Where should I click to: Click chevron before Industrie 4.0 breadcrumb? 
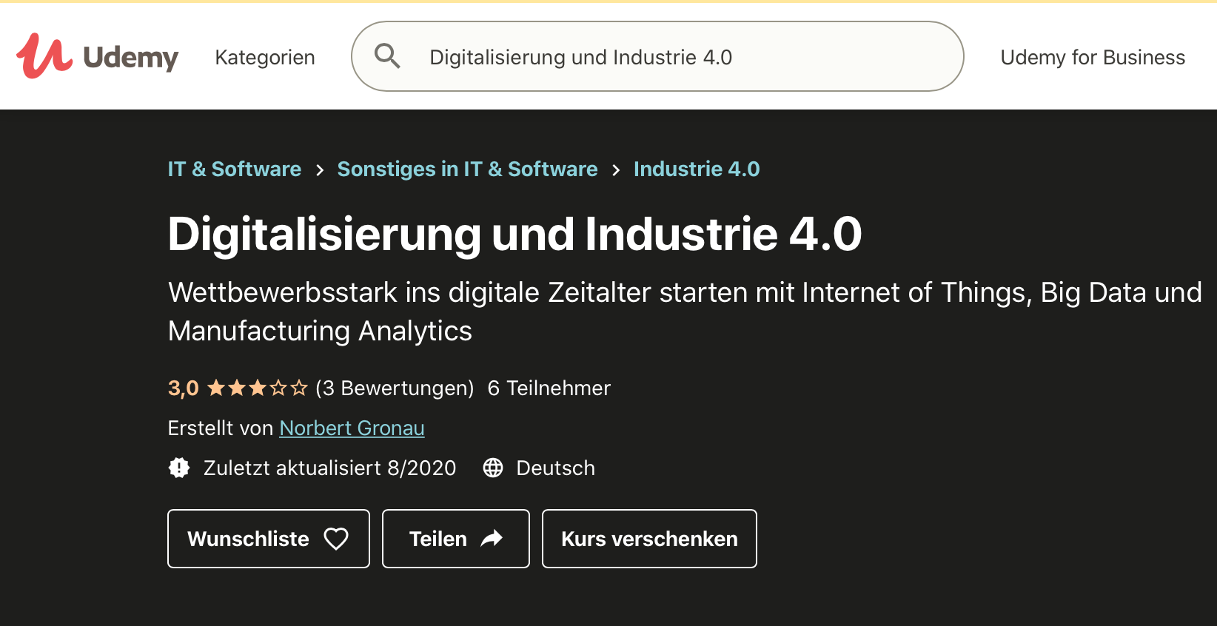(x=616, y=170)
